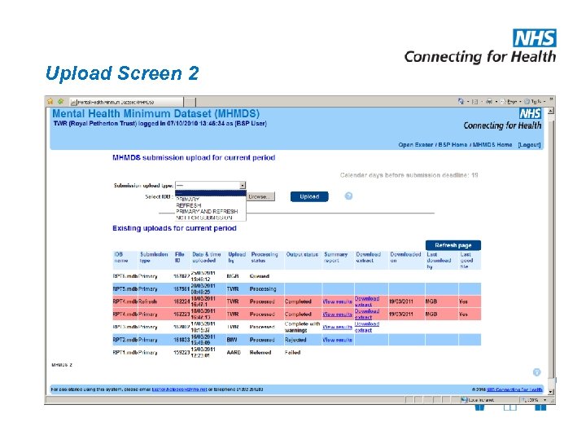Click the RPT1.mdb file name cell

(125, 353)
